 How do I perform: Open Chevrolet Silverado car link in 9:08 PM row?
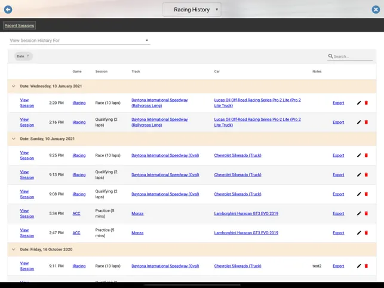click(x=238, y=194)
